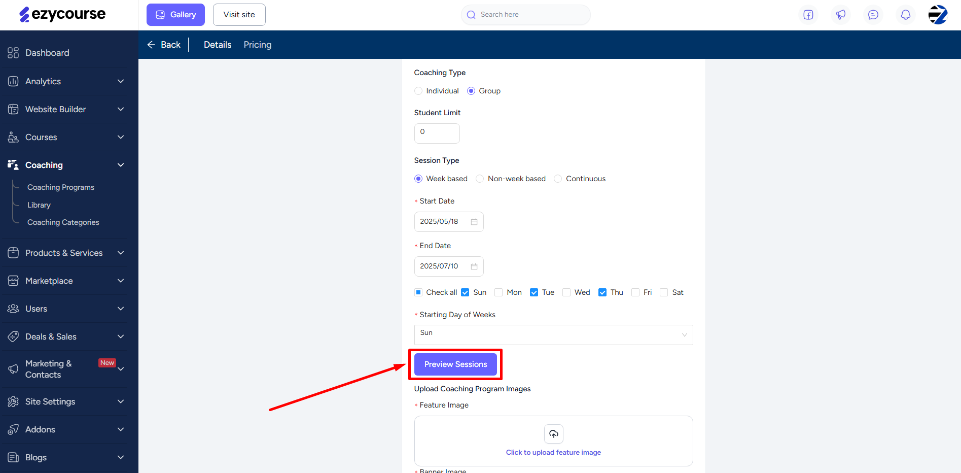The width and height of the screenshot is (961, 473).
Task: Click the Users group icon
Action: tap(13, 309)
